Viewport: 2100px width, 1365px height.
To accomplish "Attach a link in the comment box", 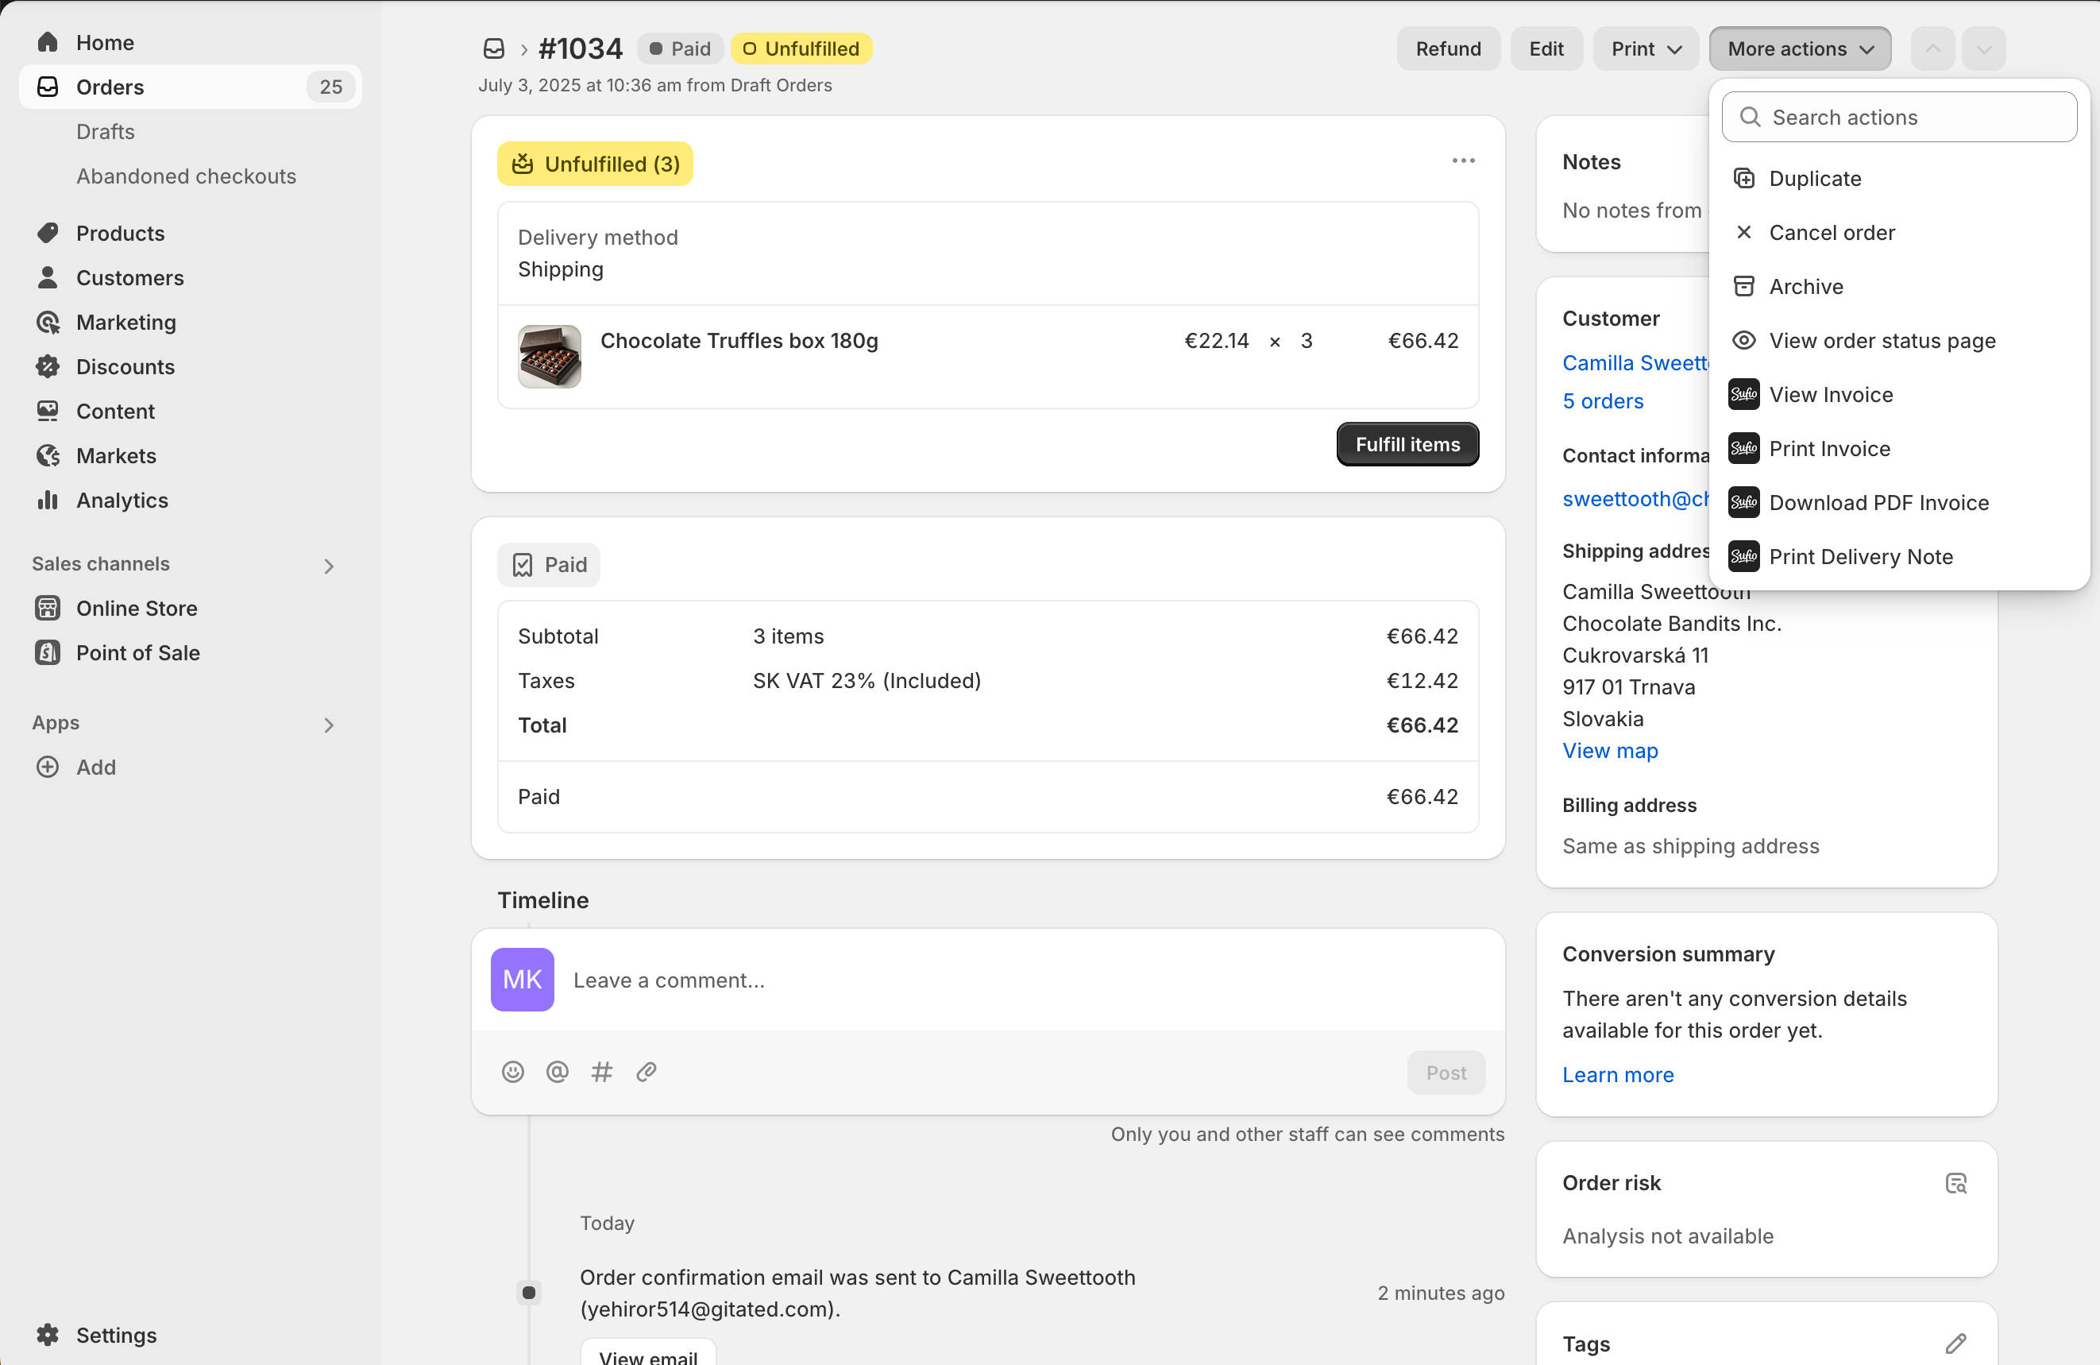I will click(x=646, y=1072).
